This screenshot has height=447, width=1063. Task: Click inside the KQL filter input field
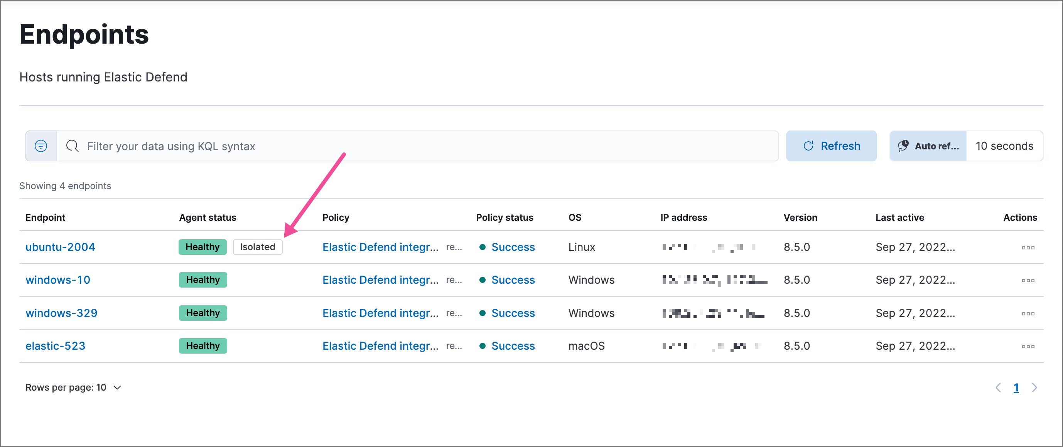click(x=289, y=146)
